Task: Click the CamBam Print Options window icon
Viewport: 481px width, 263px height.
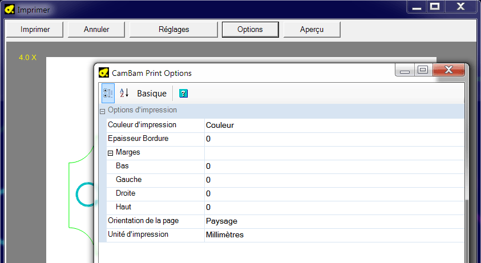Action: [104, 72]
